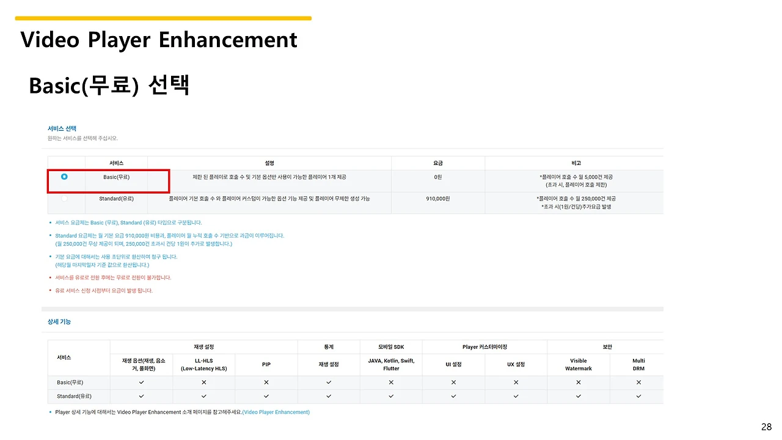
Task: Click the X mark under LL-HLS for Basic(무료)
Action: pyautogui.click(x=203, y=382)
